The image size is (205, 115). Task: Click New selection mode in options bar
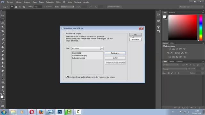pos(12,7)
